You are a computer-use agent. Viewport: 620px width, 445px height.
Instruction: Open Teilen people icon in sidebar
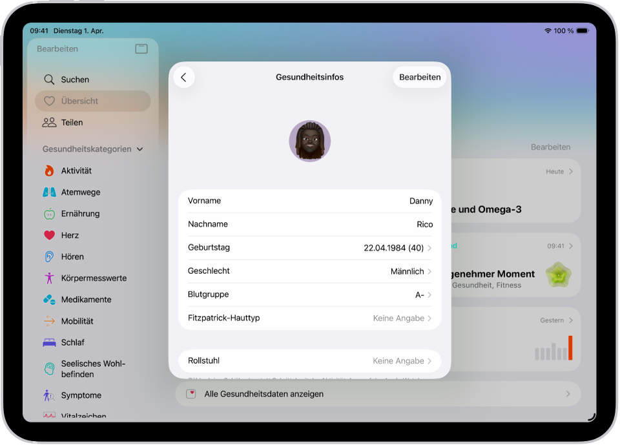point(49,122)
